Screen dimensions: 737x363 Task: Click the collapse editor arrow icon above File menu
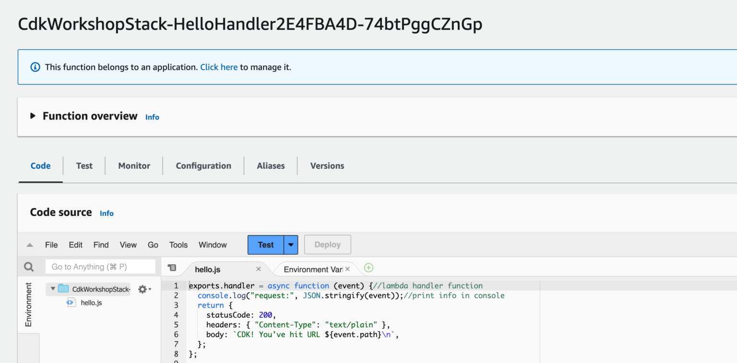pos(29,245)
